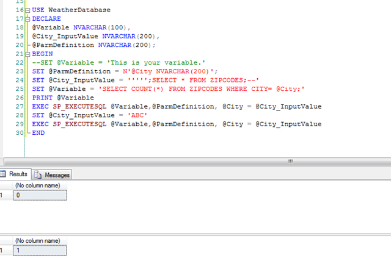Collapse the DECLARE block on line 17

point(27,19)
